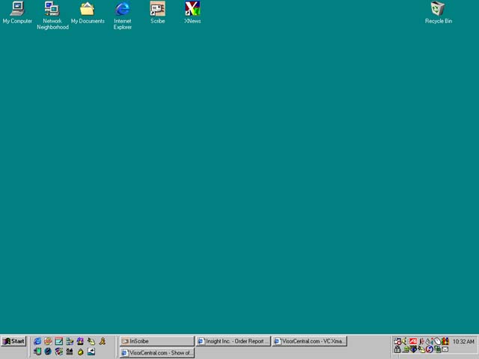
Task: Click the system tray clock
Action: (463, 341)
